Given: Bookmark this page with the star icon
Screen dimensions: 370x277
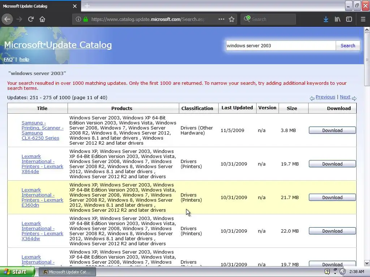Looking at the screenshot, I should (x=232, y=19).
